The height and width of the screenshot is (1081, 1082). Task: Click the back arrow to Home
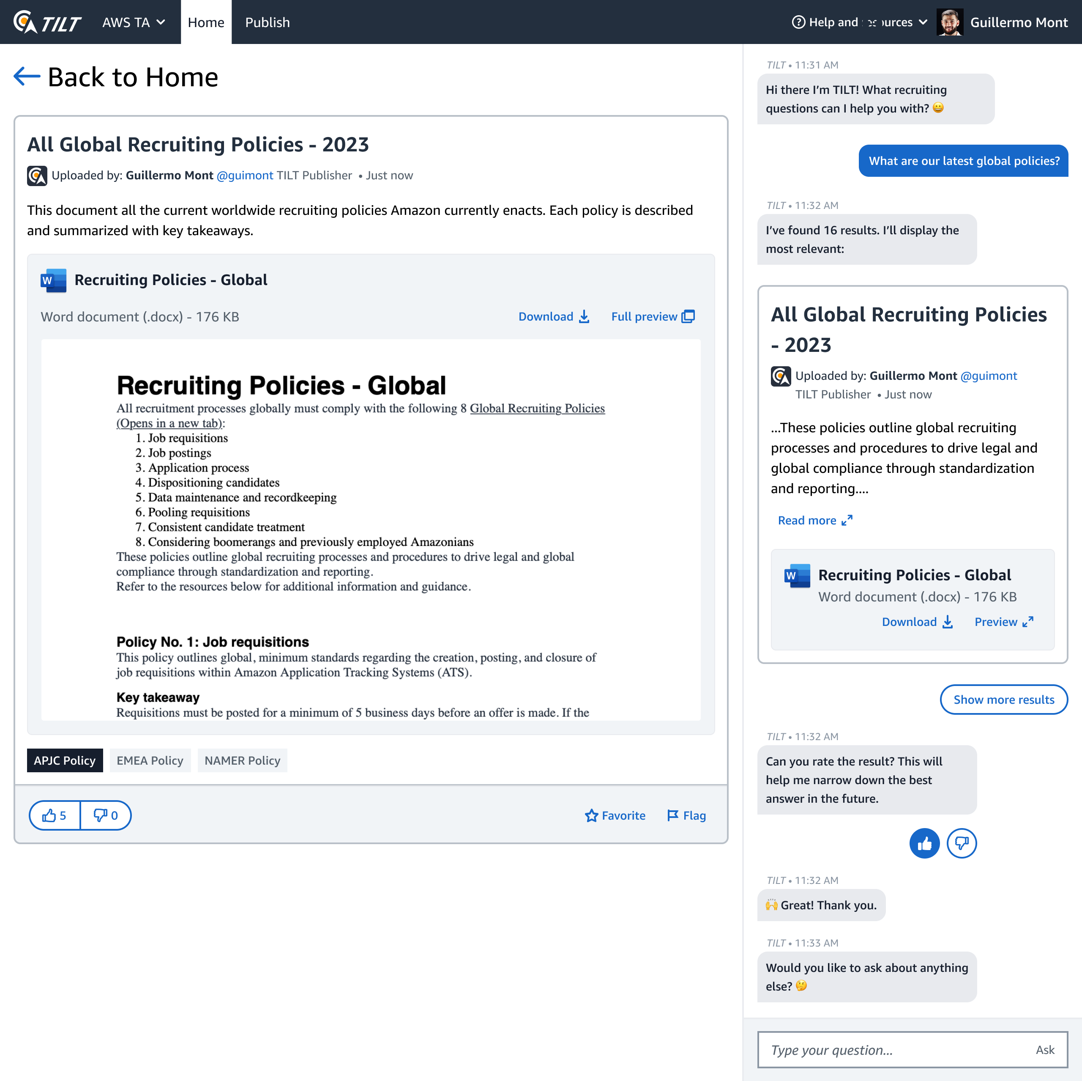tap(27, 76)
